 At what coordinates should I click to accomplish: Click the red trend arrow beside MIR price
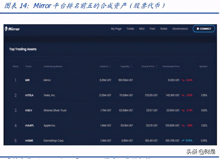(x=183, y=80)
